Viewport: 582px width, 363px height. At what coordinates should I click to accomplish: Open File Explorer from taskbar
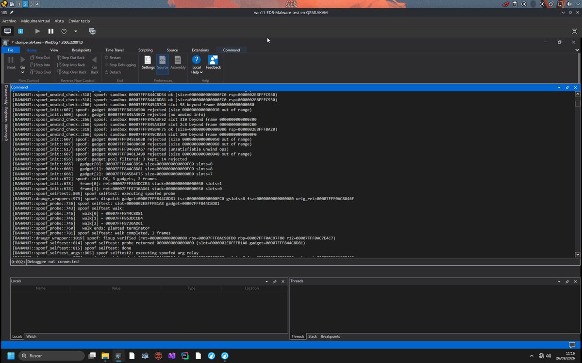pos(105,356)
